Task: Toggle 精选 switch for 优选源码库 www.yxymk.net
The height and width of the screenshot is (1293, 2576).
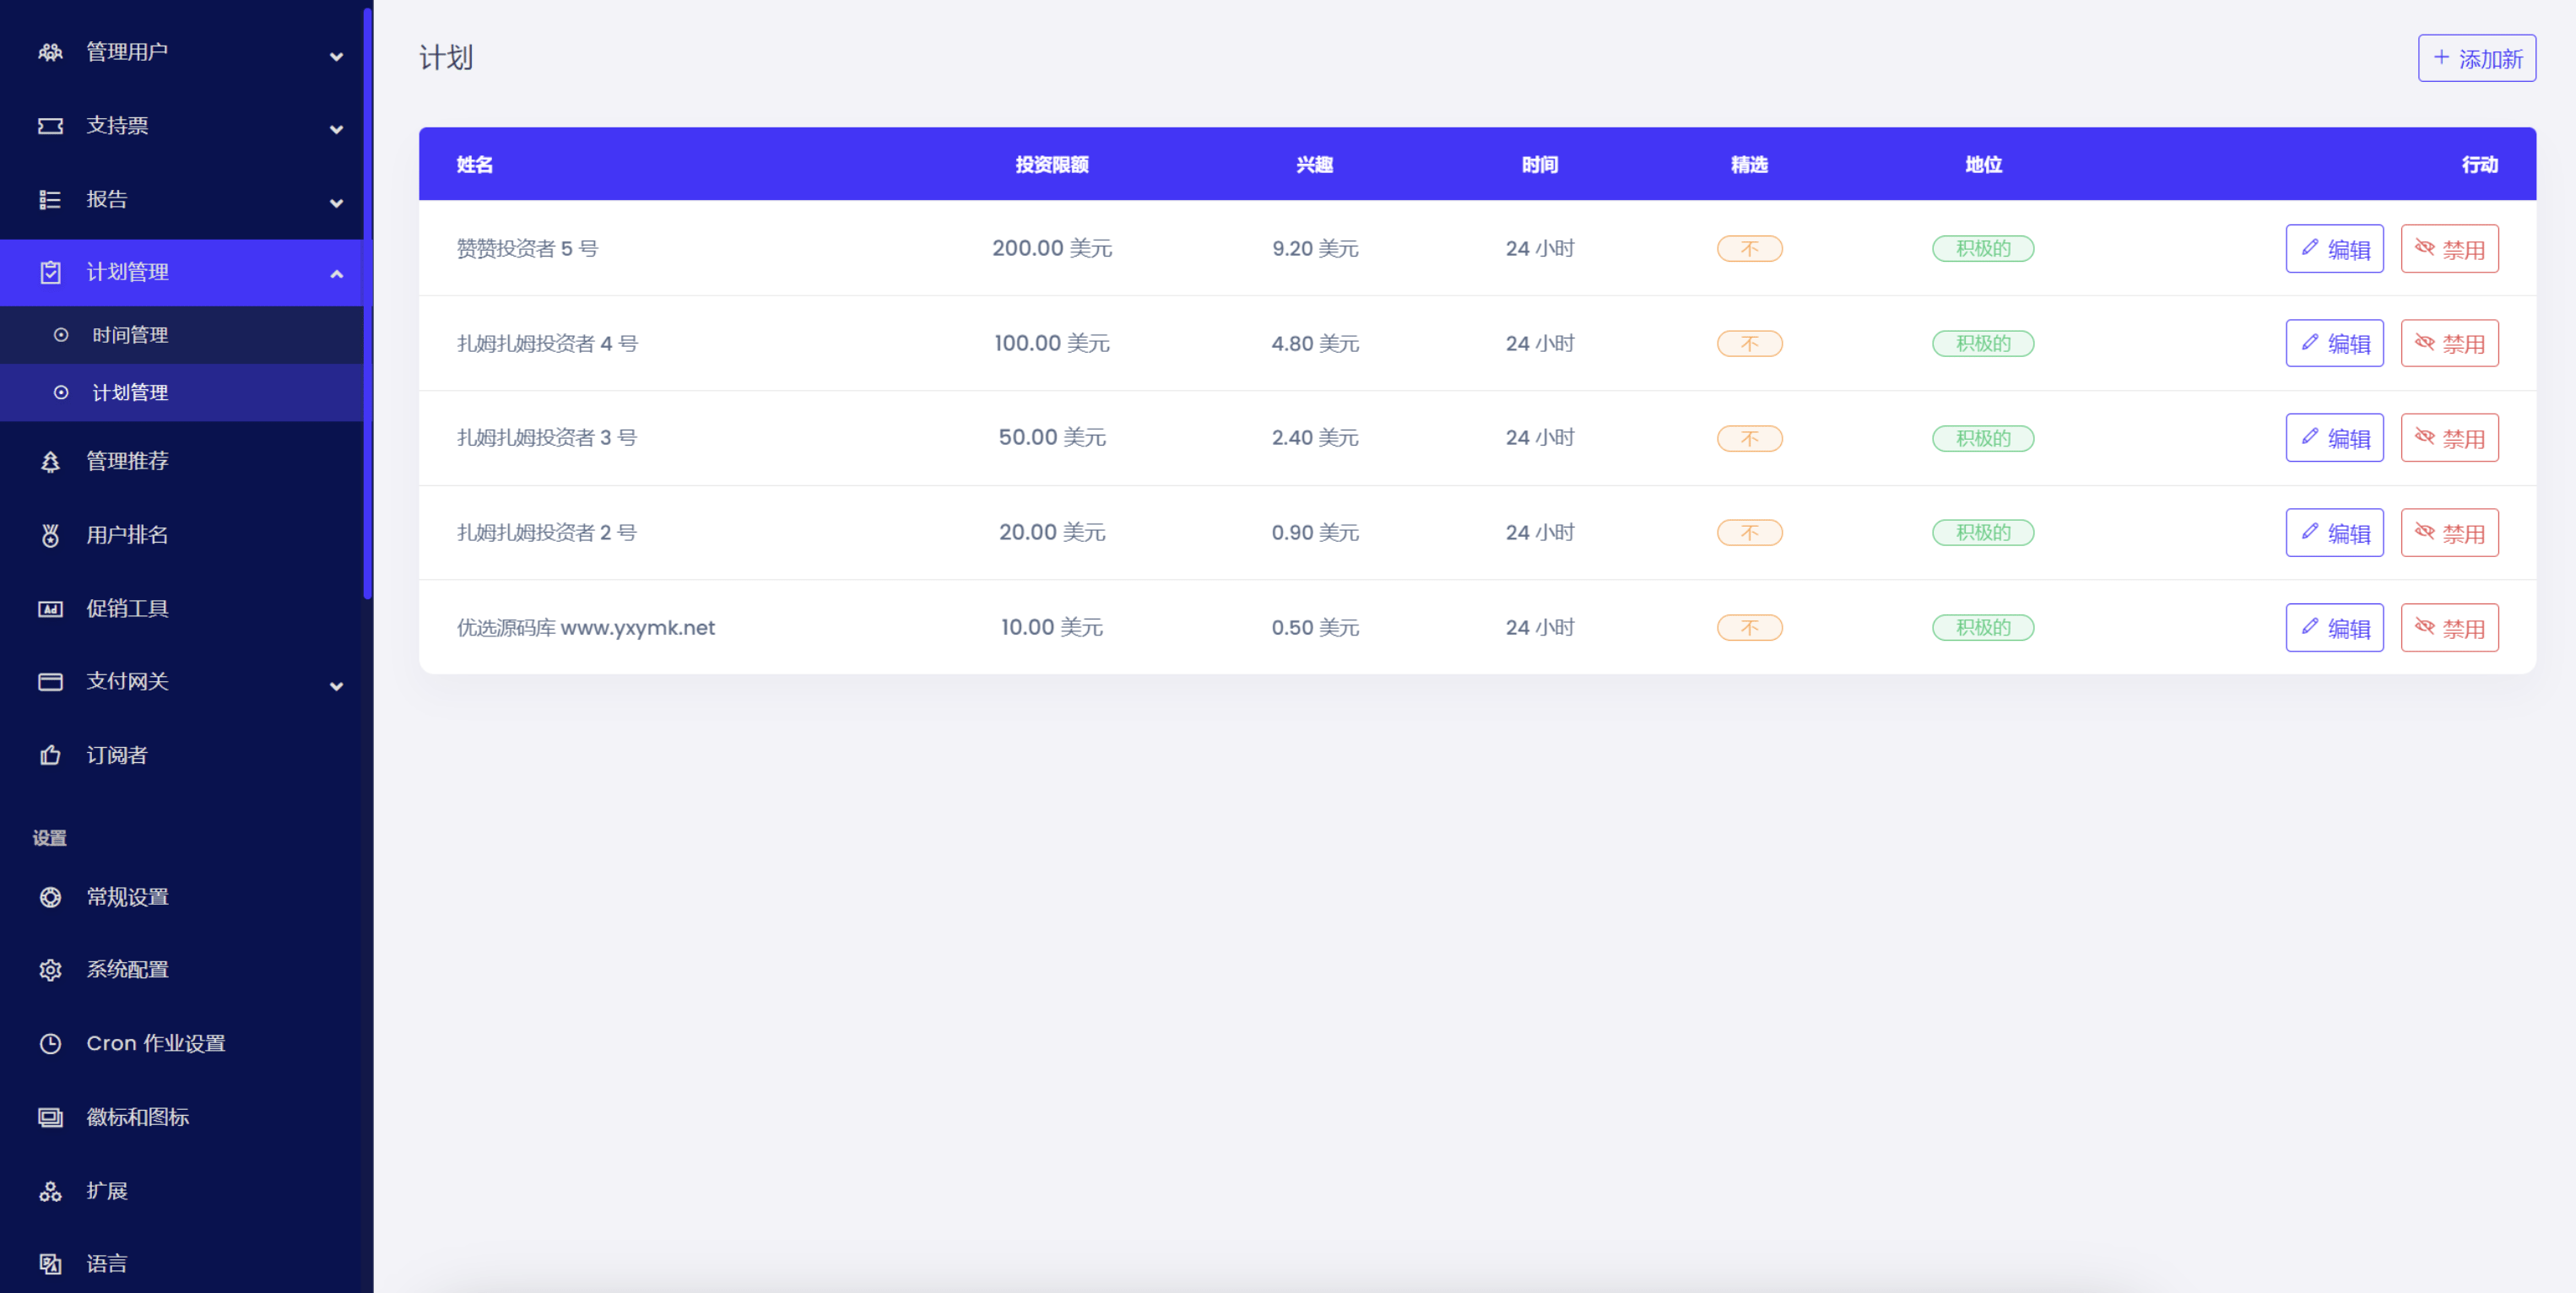Action: pyautogui.click(x=1746, y=627)
